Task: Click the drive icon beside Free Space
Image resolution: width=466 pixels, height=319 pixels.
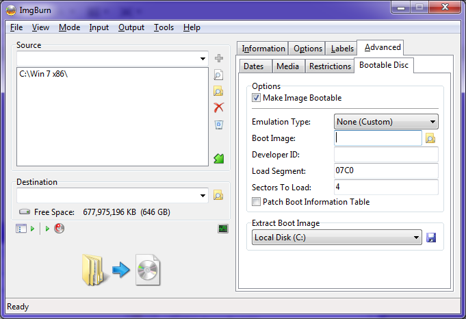Action: (x=25, y=212)
